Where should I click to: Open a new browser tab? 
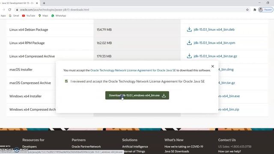click(44, 3)
